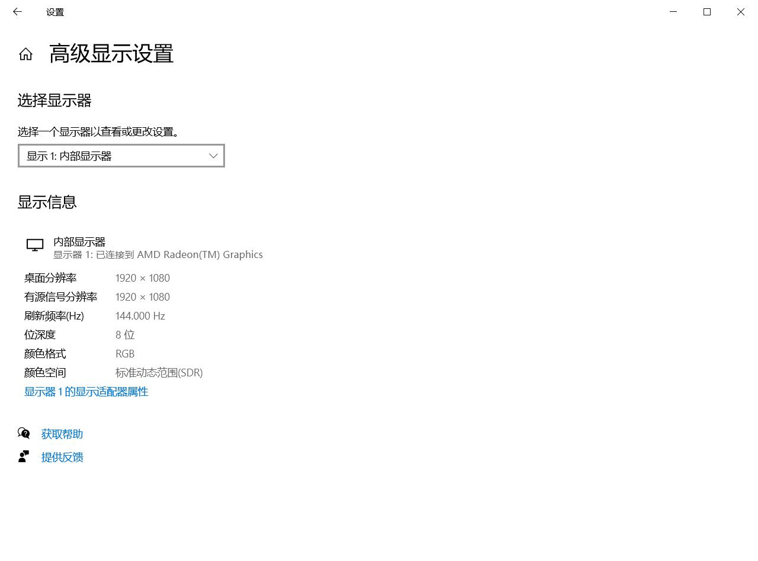
Task: Open Settings home via the house icon
Action: (25, 54)
